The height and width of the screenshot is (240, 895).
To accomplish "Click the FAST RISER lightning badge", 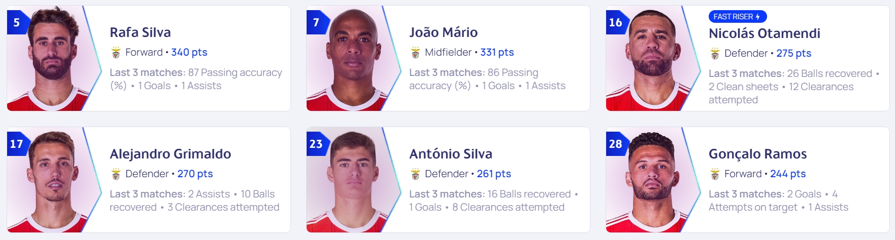I will (737, 17).
